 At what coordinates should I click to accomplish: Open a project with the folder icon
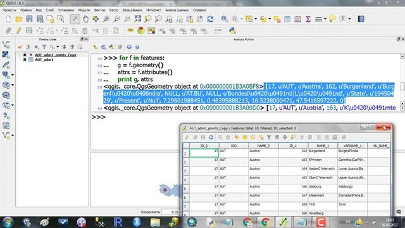click(19, 19)
